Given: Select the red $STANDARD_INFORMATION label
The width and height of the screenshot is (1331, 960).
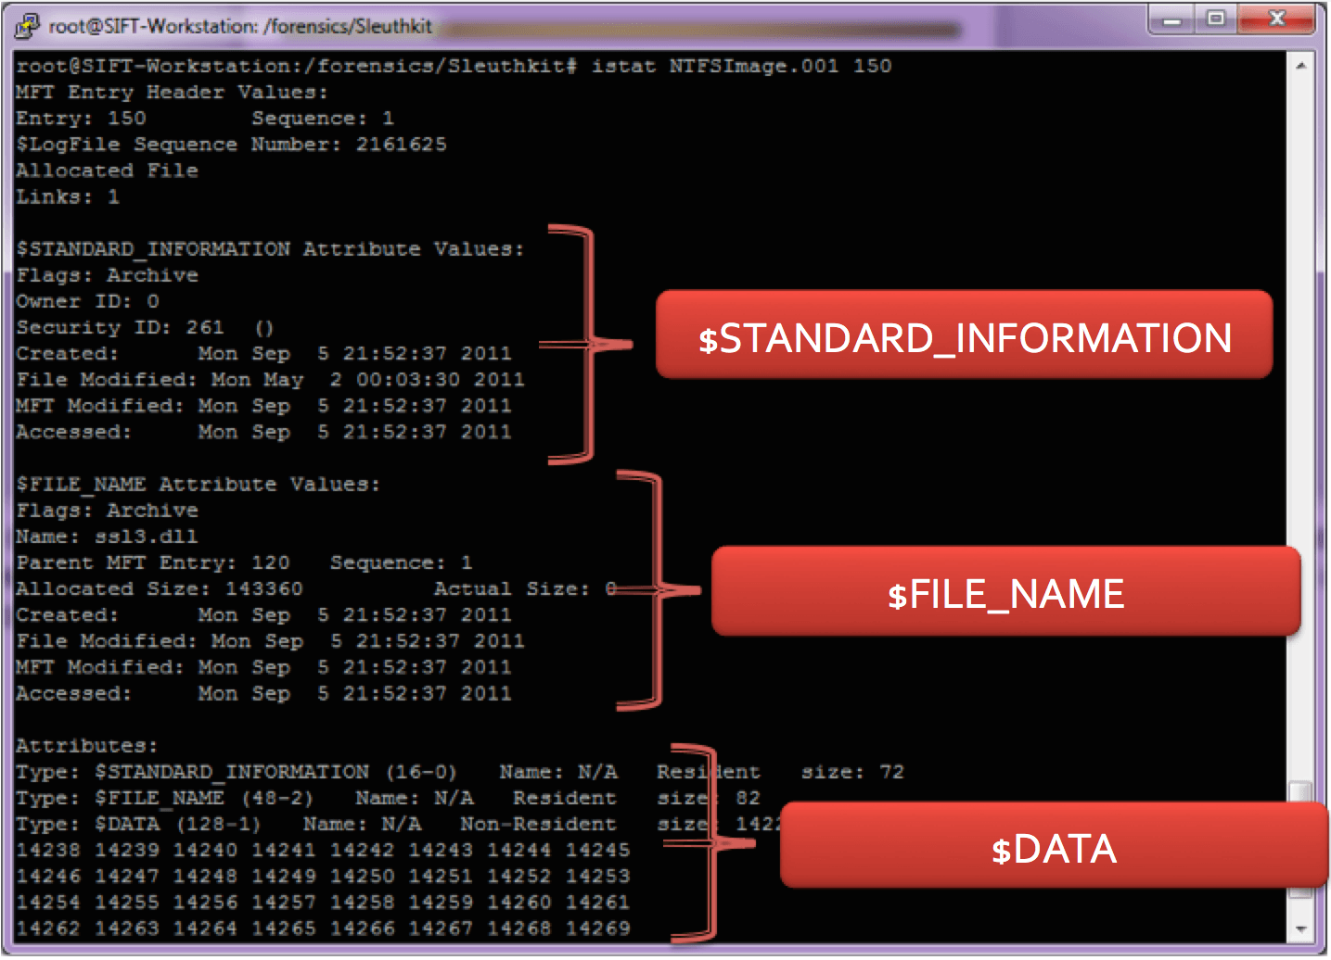Looking at the screenshot, I should coord(964,335).
